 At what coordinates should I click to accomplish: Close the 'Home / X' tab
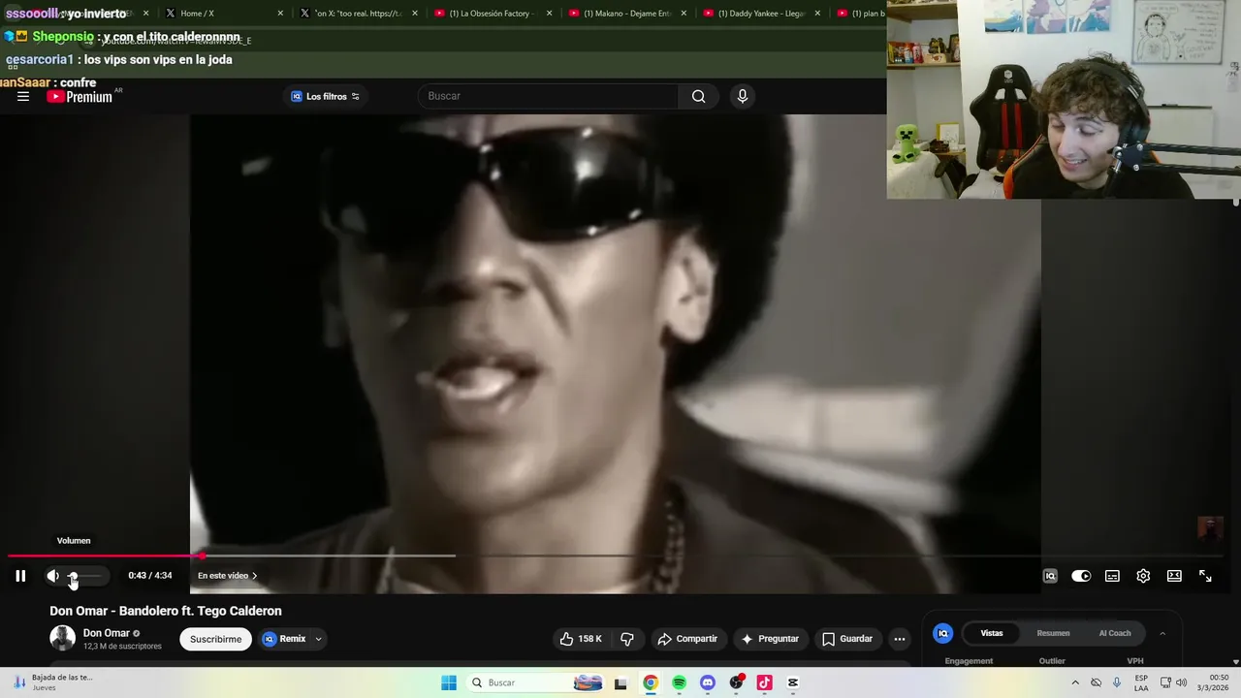[280, 14]
